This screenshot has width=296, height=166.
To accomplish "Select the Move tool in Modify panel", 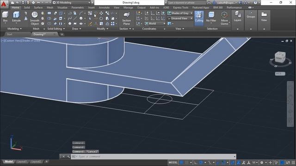I will [x=101, y=13].
